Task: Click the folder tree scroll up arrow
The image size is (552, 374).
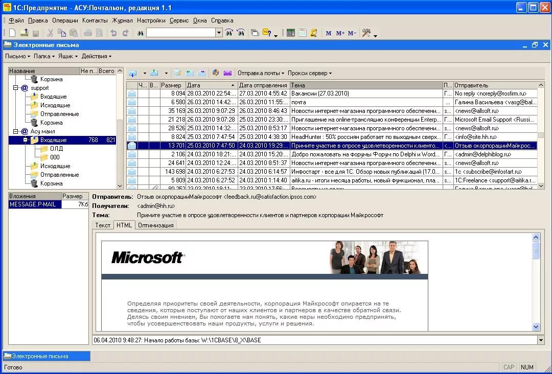Action: point(120,71)
